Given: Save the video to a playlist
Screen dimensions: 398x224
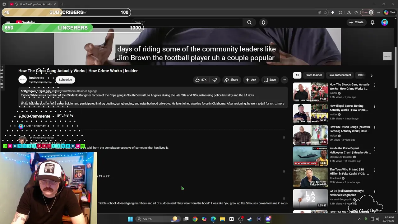Looking at the screenshot, I should 270,80.
